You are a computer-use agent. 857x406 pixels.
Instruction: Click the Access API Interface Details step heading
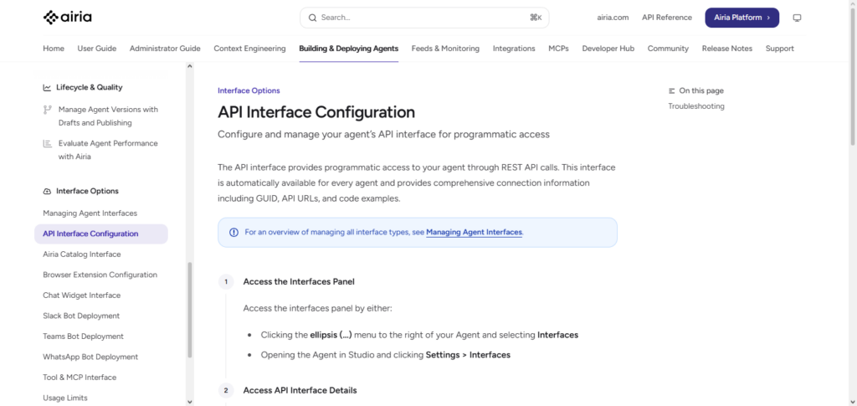(x=300, y=391)
